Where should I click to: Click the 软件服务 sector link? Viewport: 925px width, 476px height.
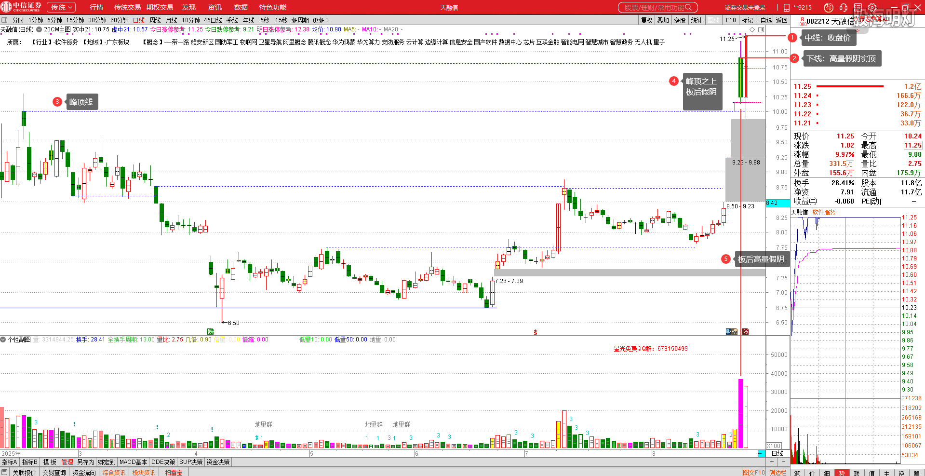pyautogui.click(x=824, y=212)
